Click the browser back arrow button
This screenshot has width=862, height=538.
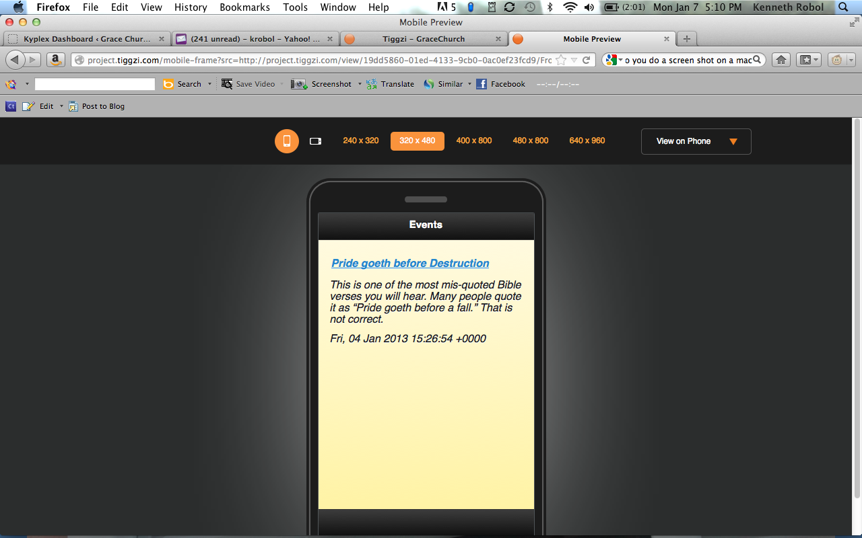pyautogui.click(x=15, y=60)
